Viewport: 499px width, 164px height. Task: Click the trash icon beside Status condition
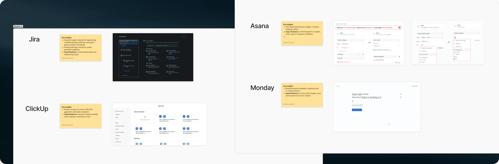[x=400, y=97]
